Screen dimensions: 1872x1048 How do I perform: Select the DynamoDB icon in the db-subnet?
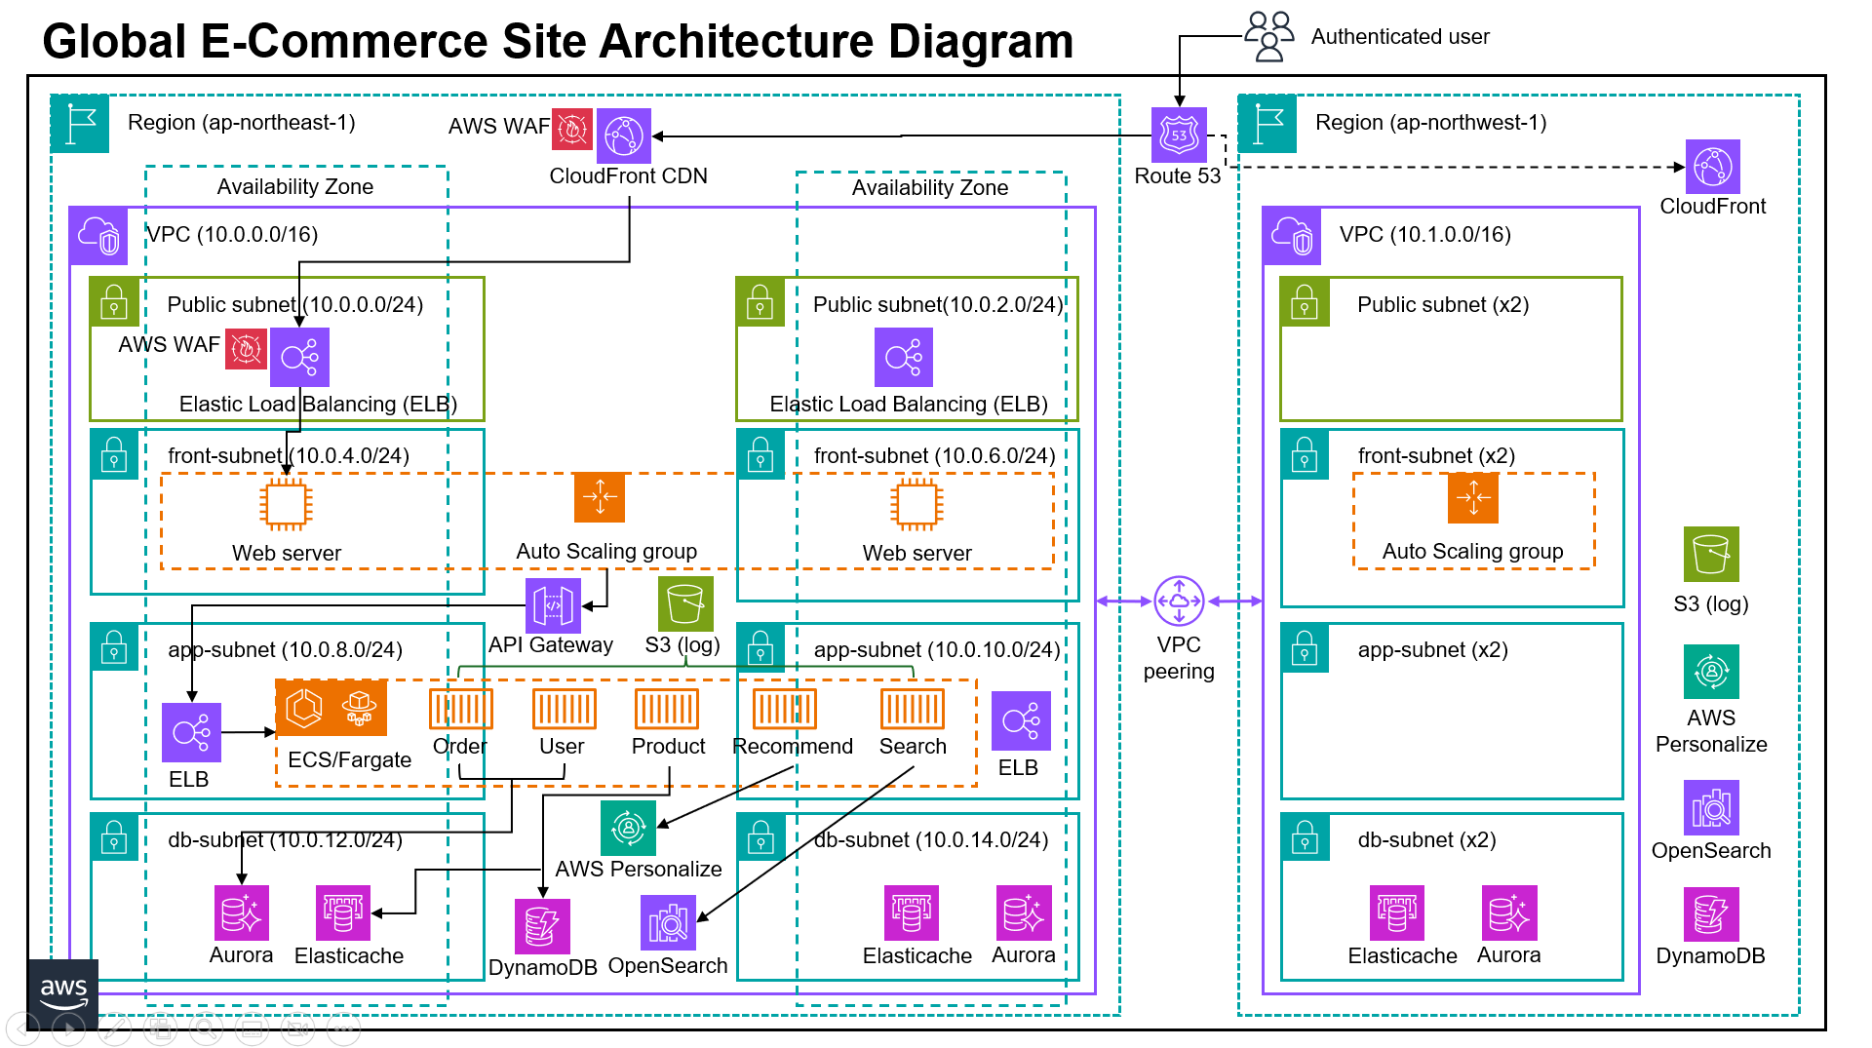pyautogui.click(x=542, y=927)
